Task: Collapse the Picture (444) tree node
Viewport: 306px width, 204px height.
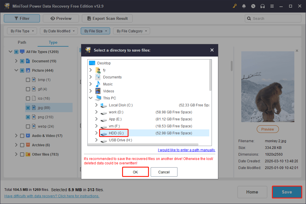Action: click(x=16, y=70)
